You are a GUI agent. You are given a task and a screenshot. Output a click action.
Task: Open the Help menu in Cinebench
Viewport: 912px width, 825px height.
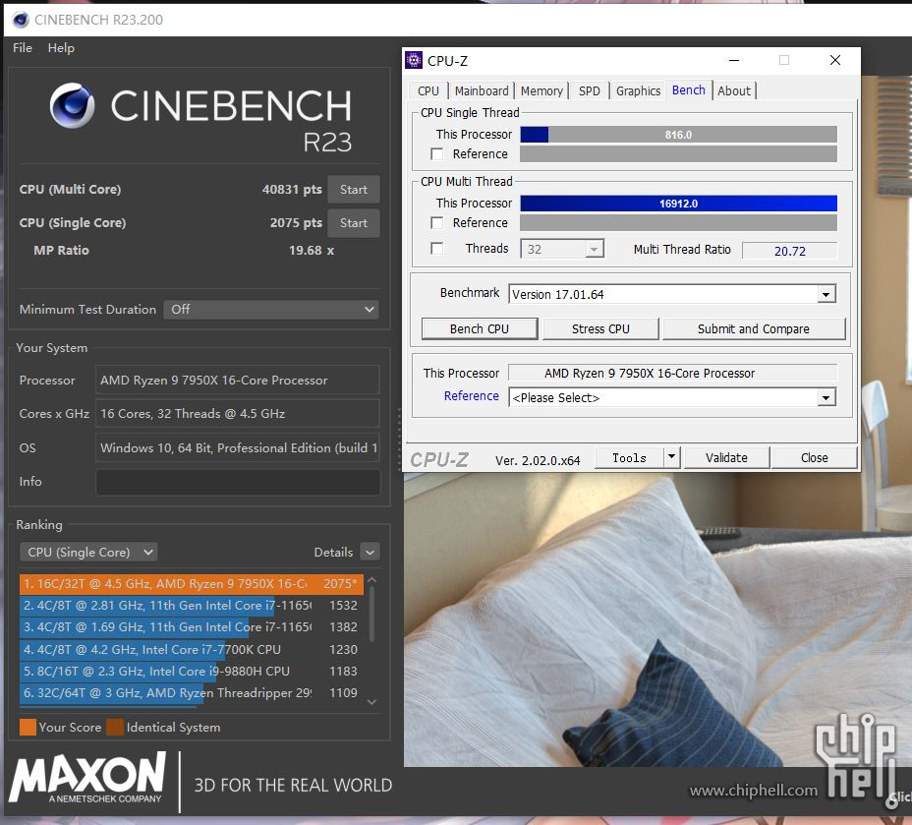[x=61, y=48]
